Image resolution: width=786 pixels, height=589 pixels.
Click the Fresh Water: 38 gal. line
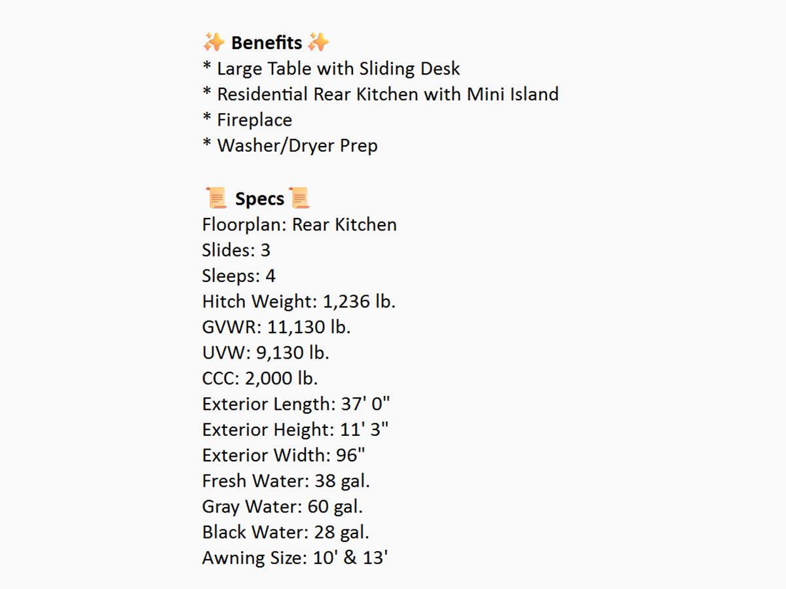[286, 481]
